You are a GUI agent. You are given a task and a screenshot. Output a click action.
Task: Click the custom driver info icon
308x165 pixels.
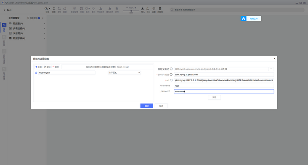(x=171, y=69)
